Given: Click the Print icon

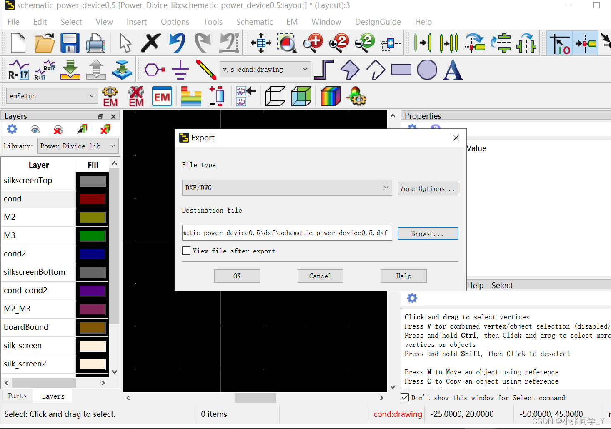Looking at the screenshot, I should click(96, 43).
